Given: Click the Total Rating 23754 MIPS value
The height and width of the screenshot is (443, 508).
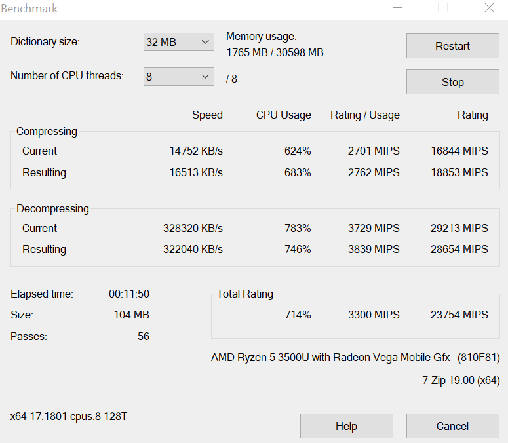Looking at the screenshot, I should click(x=459, y=315).
